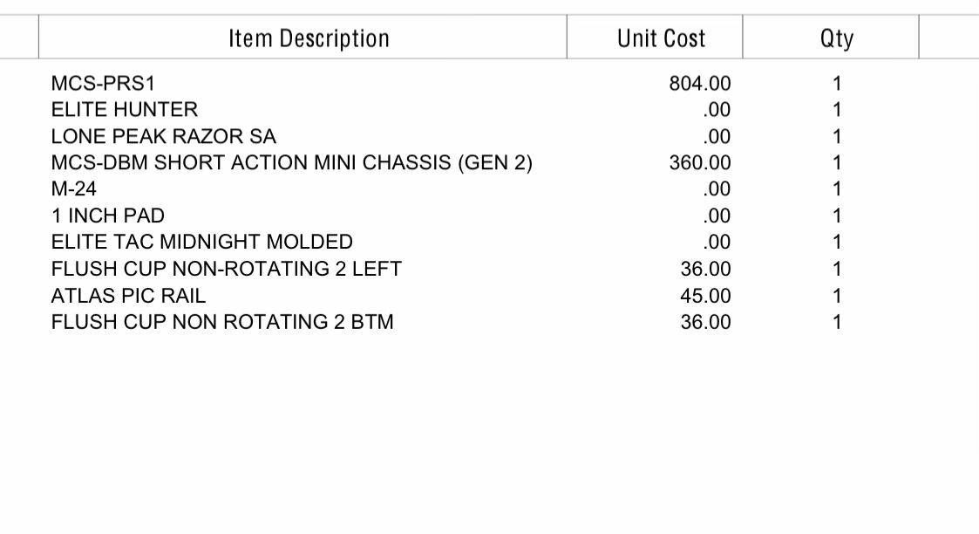Select the ELITE HUNTER item description

point(125,109)
